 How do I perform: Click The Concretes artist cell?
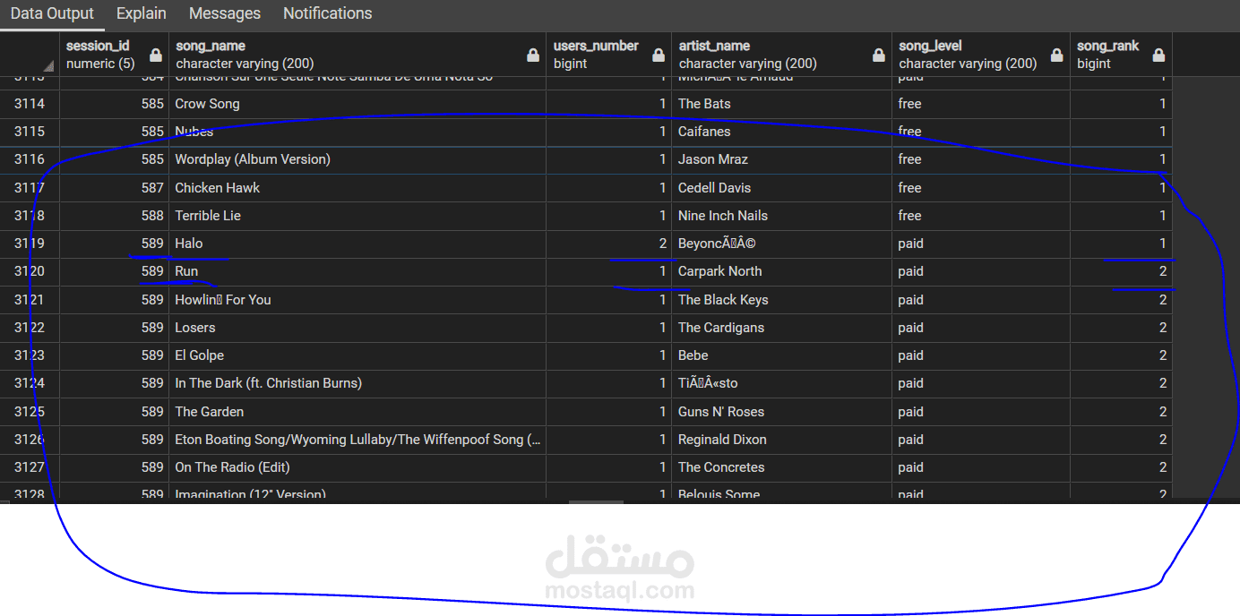point(781,467)
